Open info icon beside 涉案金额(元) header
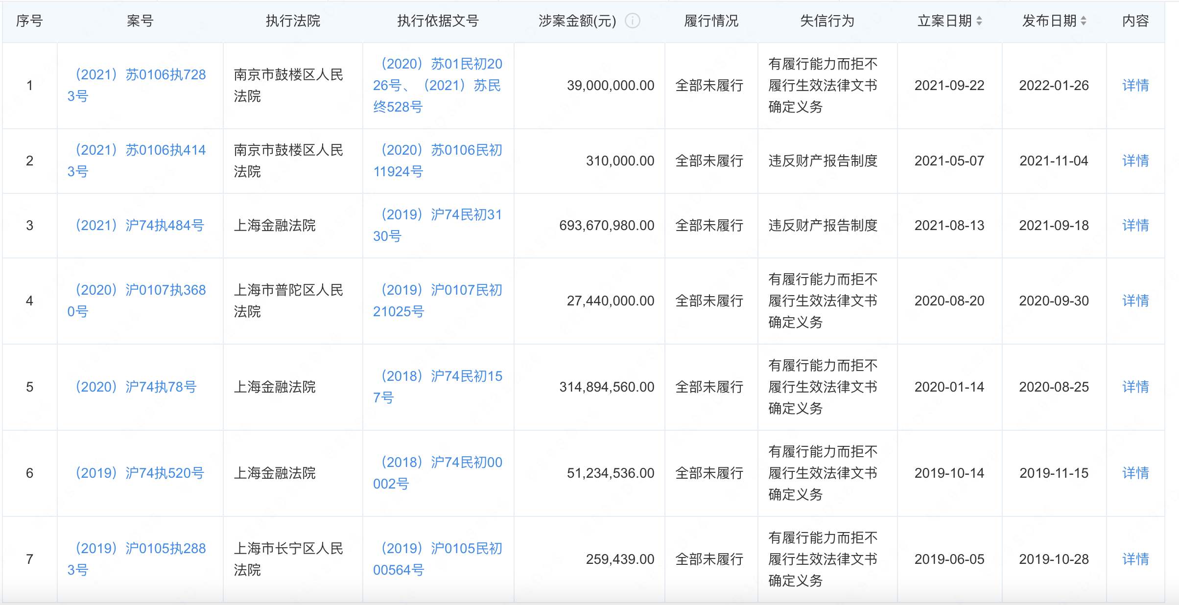 tap(633, 21)
